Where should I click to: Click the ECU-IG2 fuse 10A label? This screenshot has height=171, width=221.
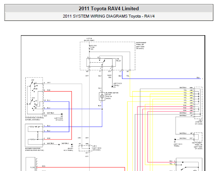pyautogui.click(x=93, y=47)
